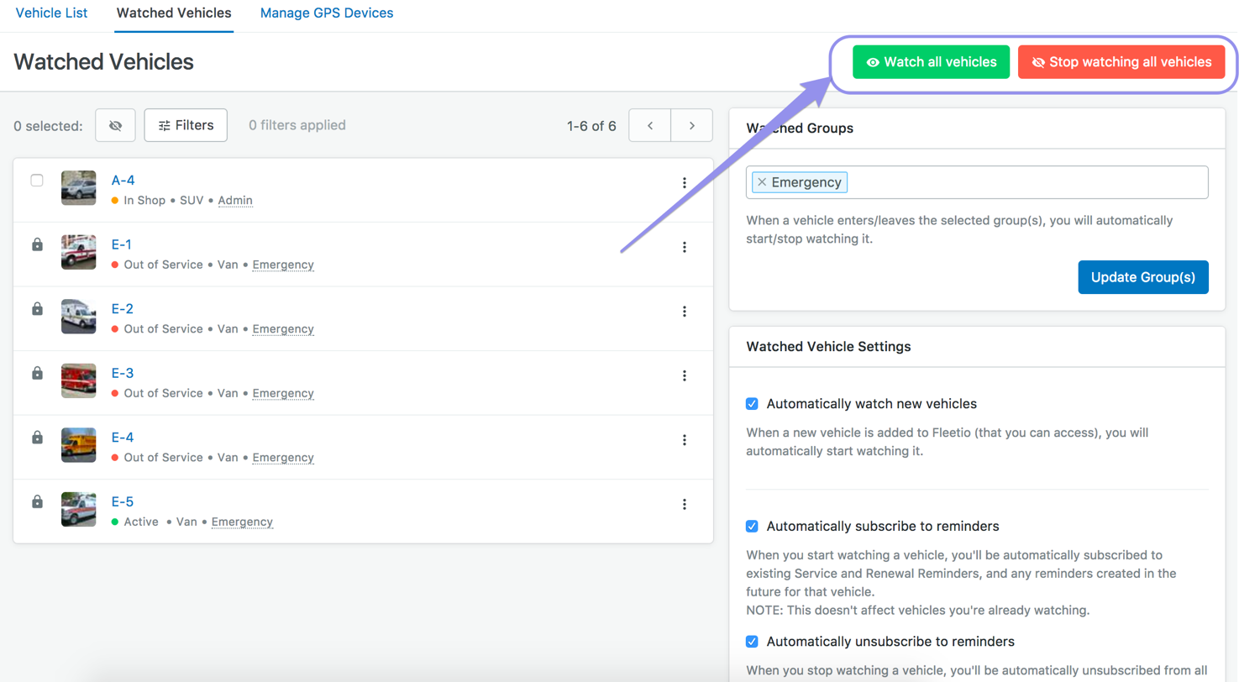Select the A-4 vehicle checkbox

pos(37,180)
